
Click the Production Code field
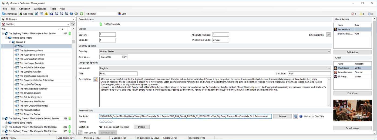[221, 40]
